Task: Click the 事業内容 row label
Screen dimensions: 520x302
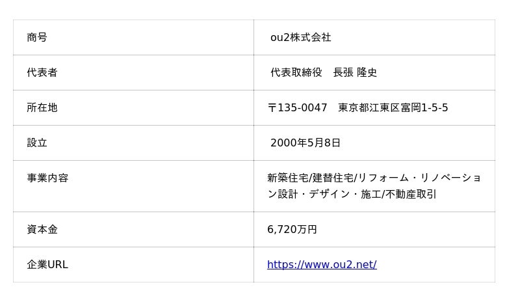Action: click(47, 178)
